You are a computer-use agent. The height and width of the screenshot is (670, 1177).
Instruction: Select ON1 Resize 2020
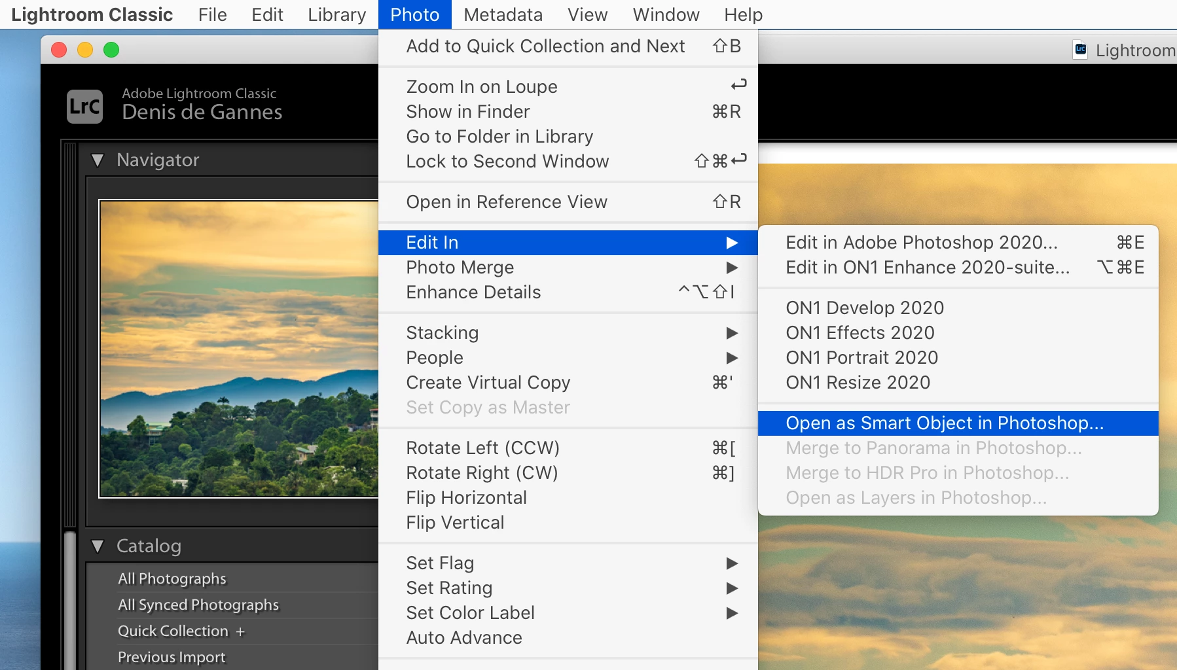click(958, 383)
